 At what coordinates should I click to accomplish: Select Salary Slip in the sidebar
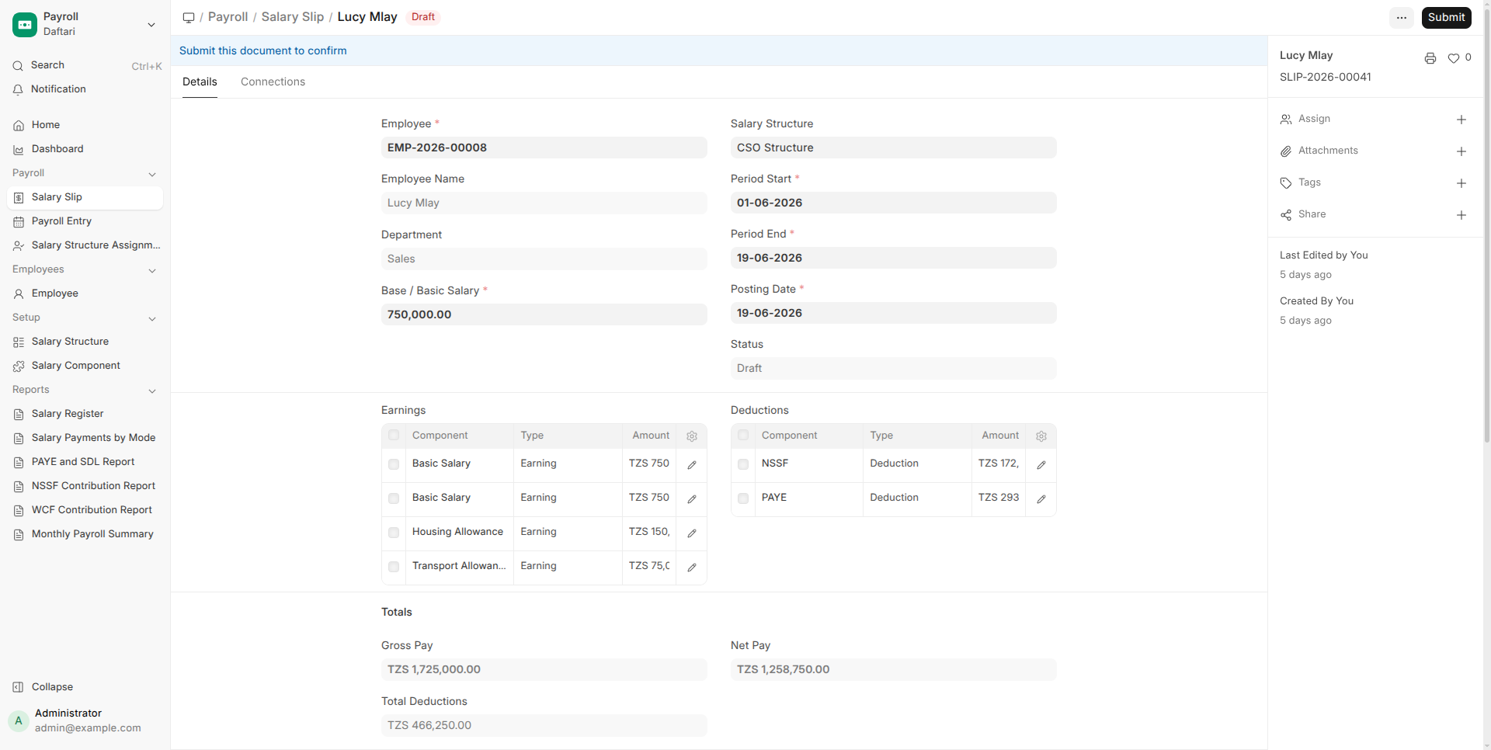point(85,197)
